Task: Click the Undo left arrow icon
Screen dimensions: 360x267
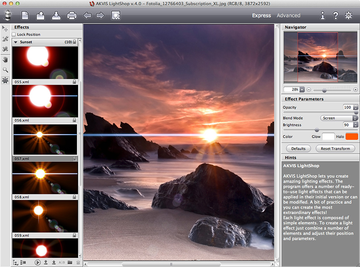Action: pyautogui.click(x=87, y=16)
